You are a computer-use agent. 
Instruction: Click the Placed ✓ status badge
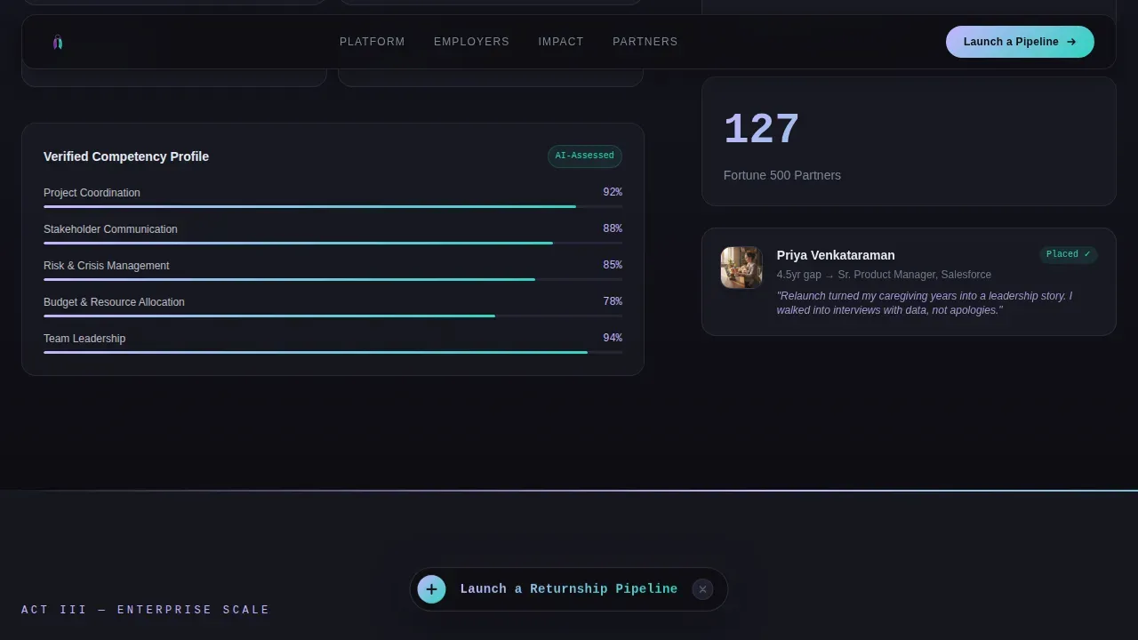[x=1069, y=254]
